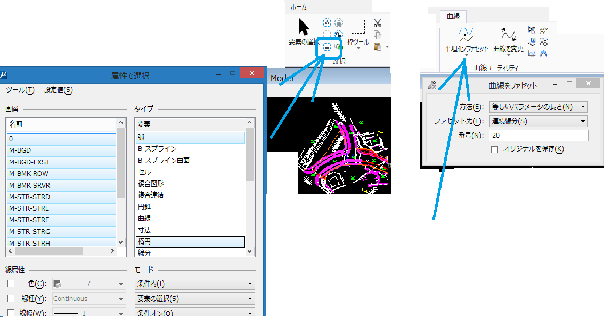Click the 平坦化/ファセット curve icon
Viewport: 604px width, 318px height.
pos(466,35)
